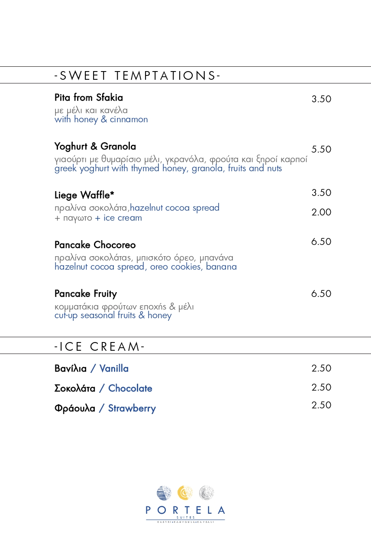Click the Kastri Kampoula Kapsali tagline
Viewport: 371px width, 538px height.
tap(185, 522)
